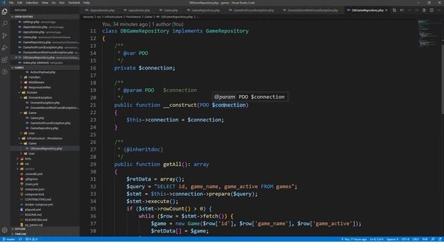Click the 'You, 34 minutes ago' CodeLens link
444x250 pixels.
(x=125, y=24)
